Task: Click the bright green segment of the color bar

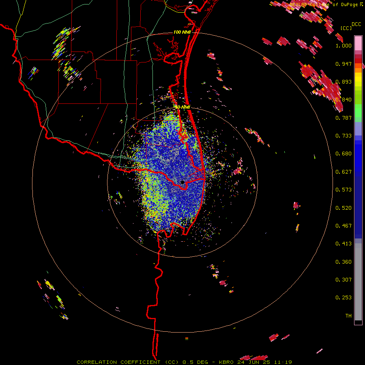Action: pos(358,111)
